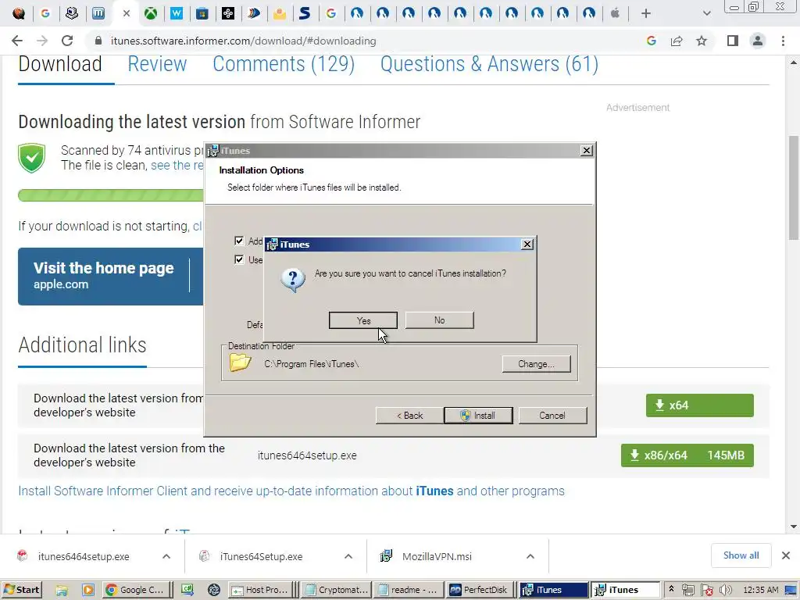Open the media player taskbar icon
Image resolution: width=800 pixels, height=600 pixels.
tap(87, 590)
